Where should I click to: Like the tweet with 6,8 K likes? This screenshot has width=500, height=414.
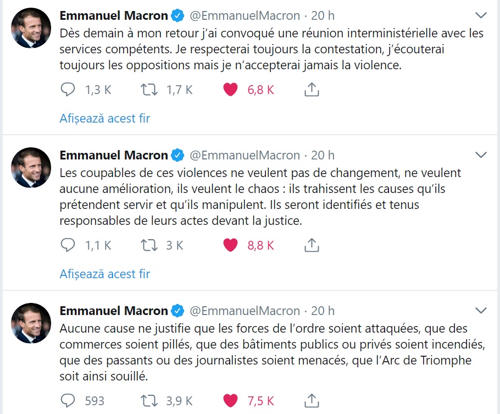(230, 90)
